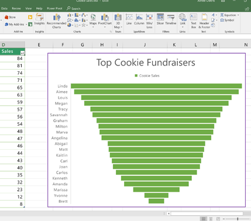Open the Maps chart dropdown
The image size is (251, 221).
(93, 20)
